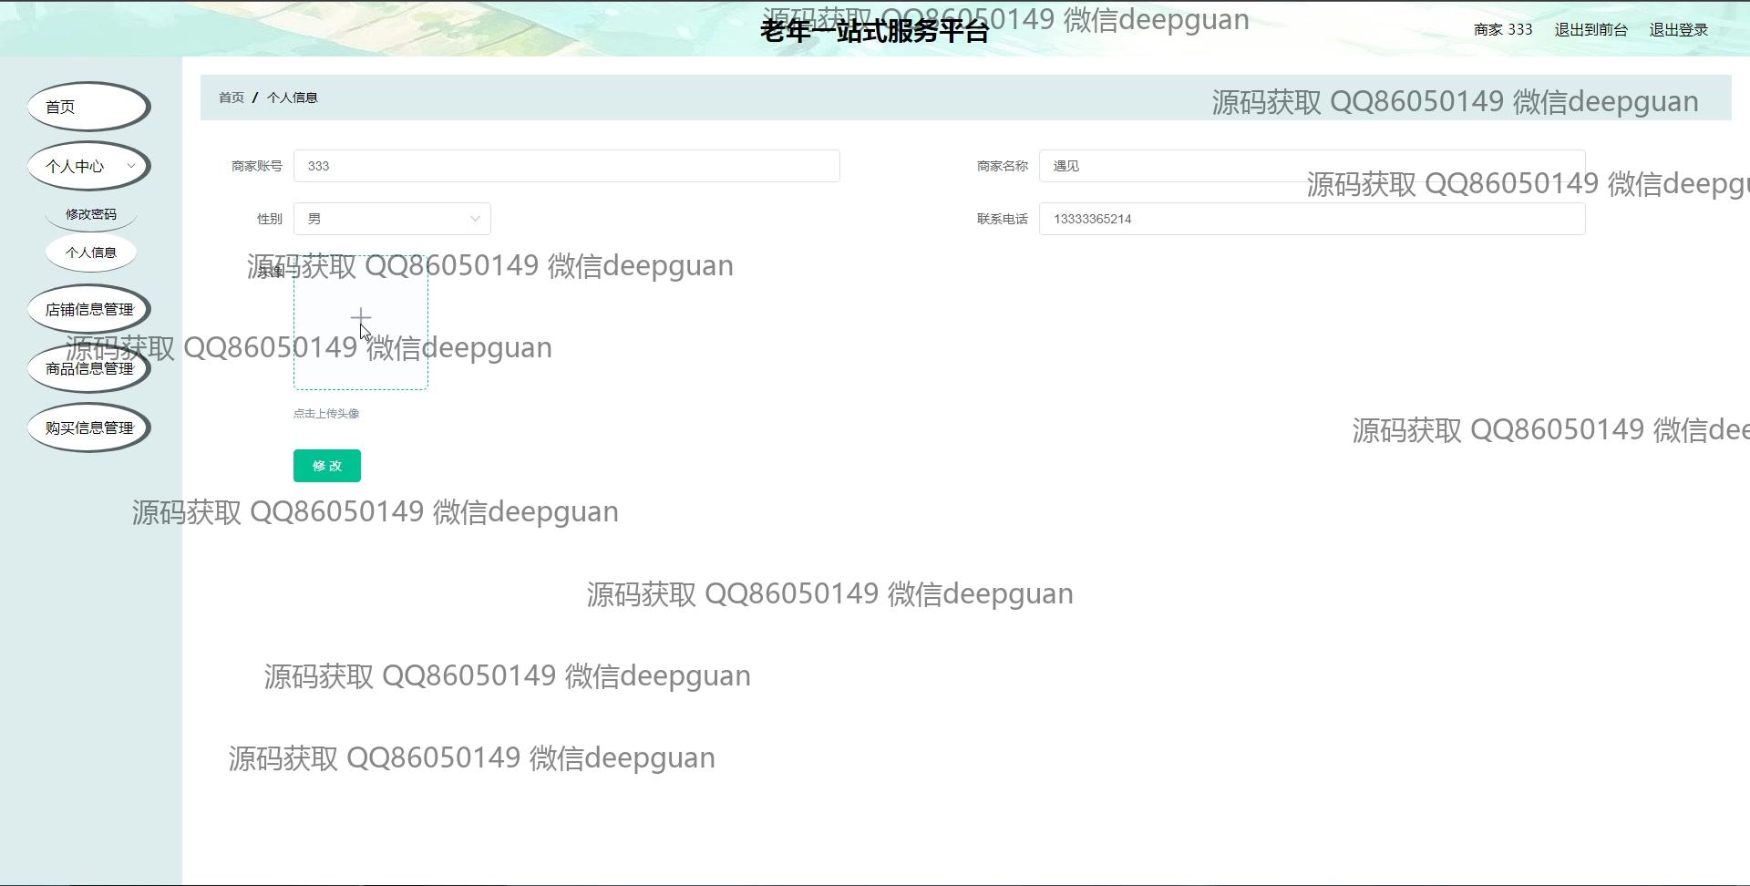This screenshot has width=1750, height=886.
Task: Go to 首页 in the left sidebar
Action: (x=88, y=107)
